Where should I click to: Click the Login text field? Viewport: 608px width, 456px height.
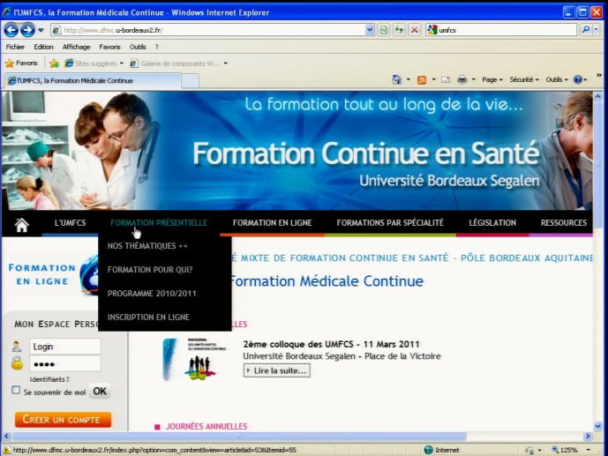64,347
